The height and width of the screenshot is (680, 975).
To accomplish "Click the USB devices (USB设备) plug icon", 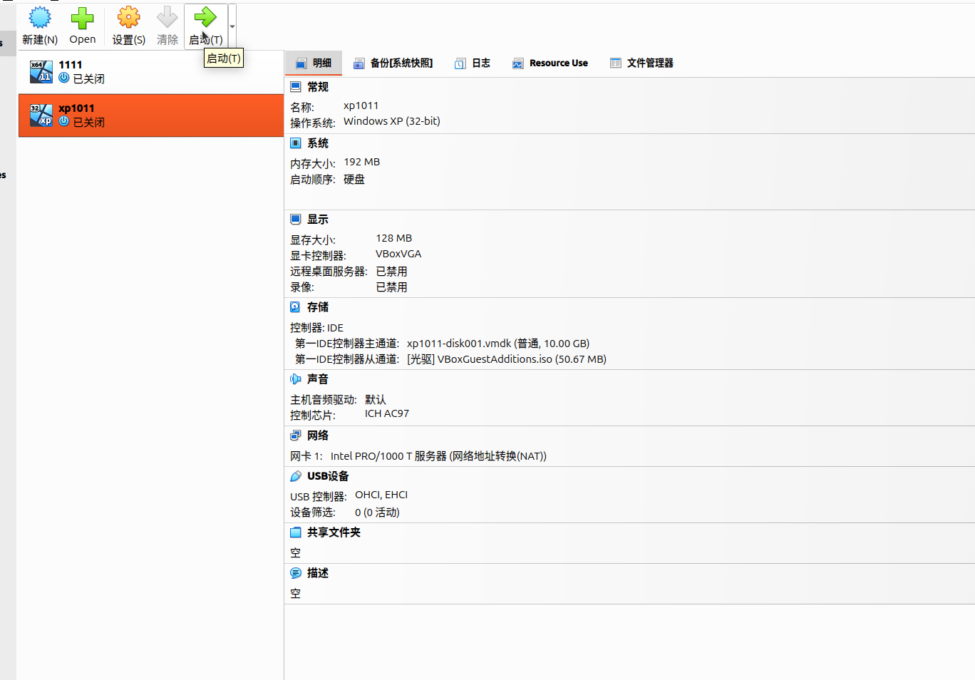I will coord(296,476).
